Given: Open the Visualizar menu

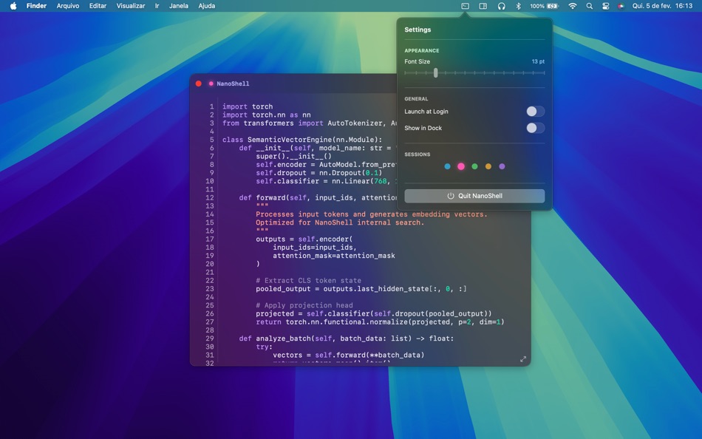Looking at the screenshot, I should (x=131, y=5).
